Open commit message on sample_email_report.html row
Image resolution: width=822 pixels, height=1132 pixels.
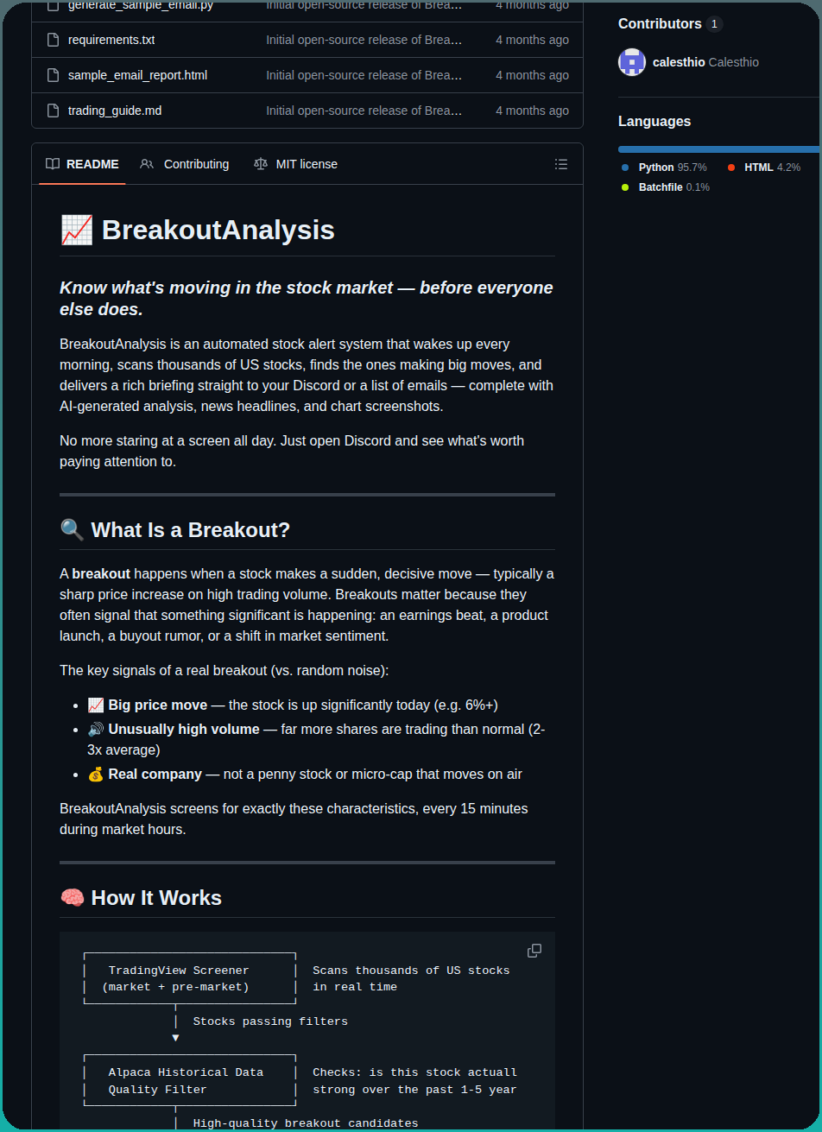point(364,75)
